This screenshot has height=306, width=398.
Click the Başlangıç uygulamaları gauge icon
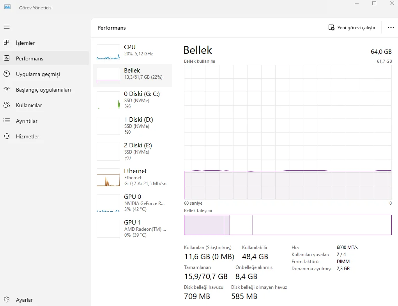point(7,89)
